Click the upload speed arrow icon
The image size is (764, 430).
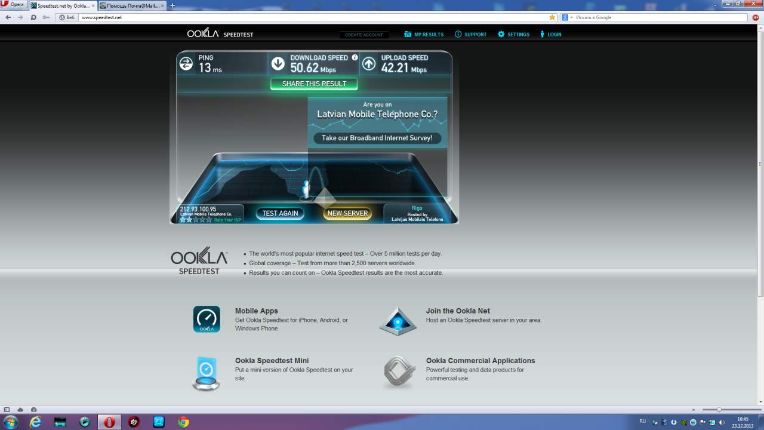369,63
